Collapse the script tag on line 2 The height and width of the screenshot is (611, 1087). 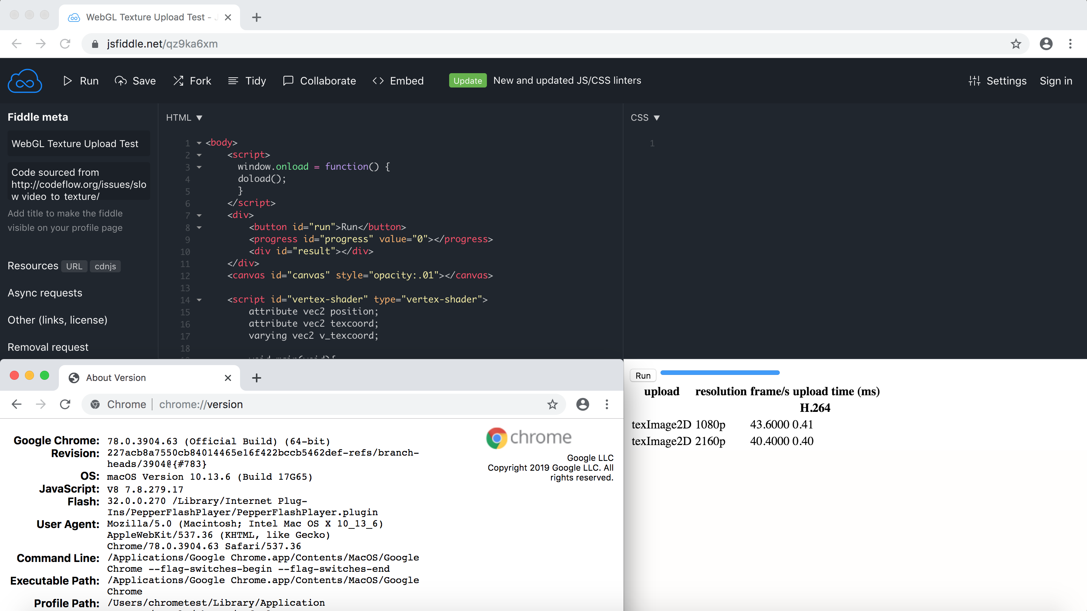pos(199,155)
